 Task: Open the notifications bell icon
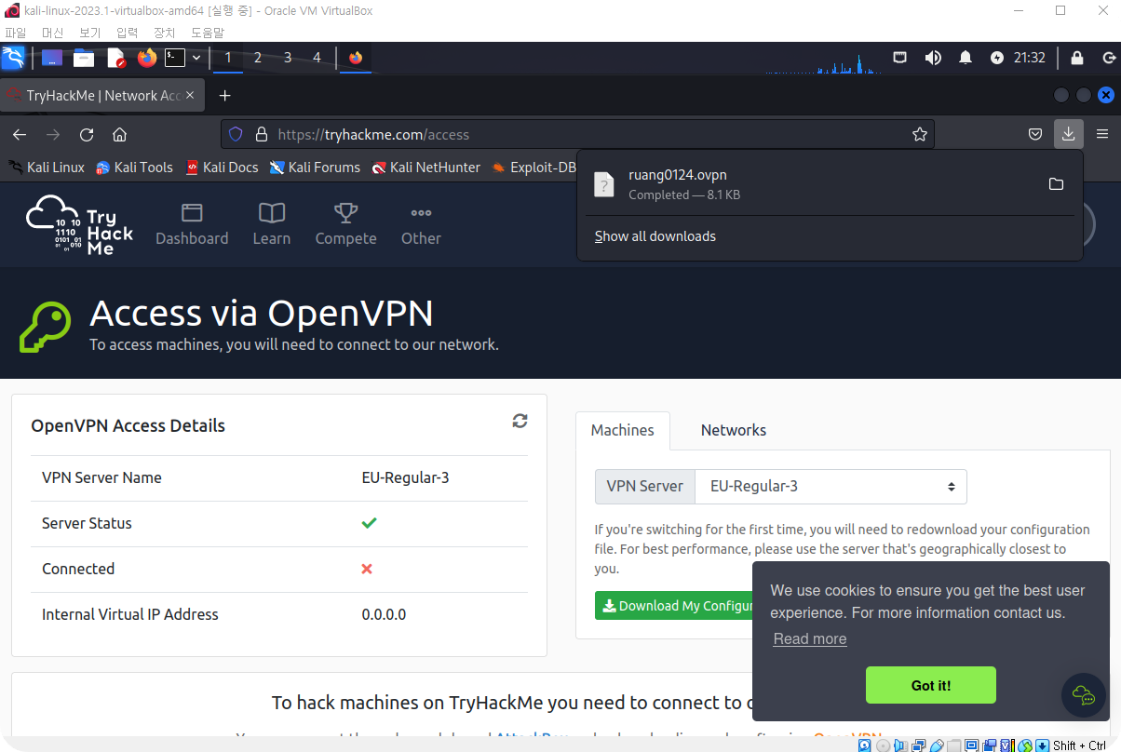(966, 58)
